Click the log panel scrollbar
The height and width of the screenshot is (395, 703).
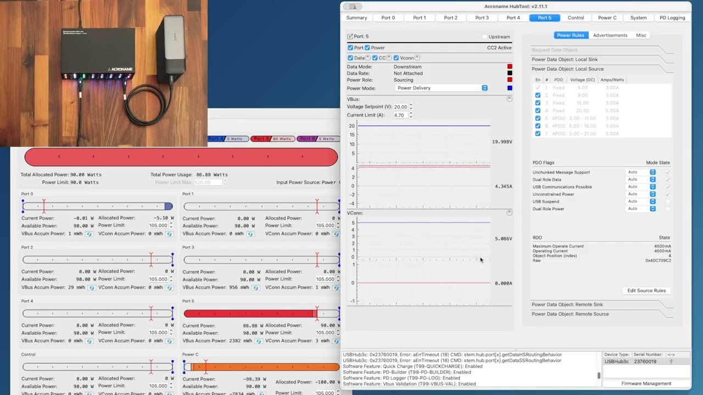(x=599, y=375)
